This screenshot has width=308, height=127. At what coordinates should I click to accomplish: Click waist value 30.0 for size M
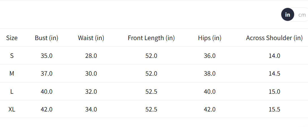coord(91,74)
